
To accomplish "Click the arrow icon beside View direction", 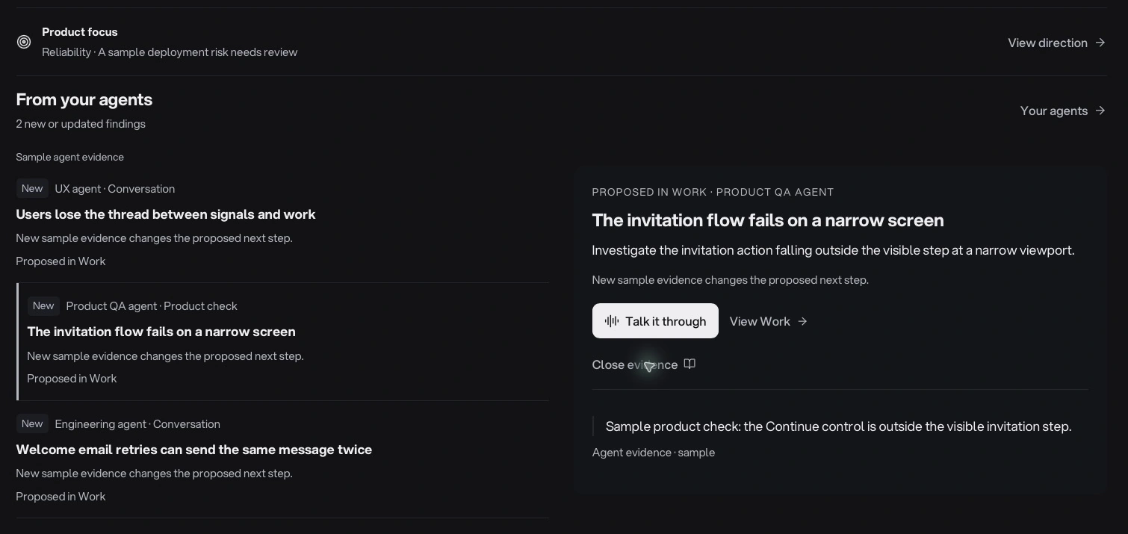I will click(1100, 43).
